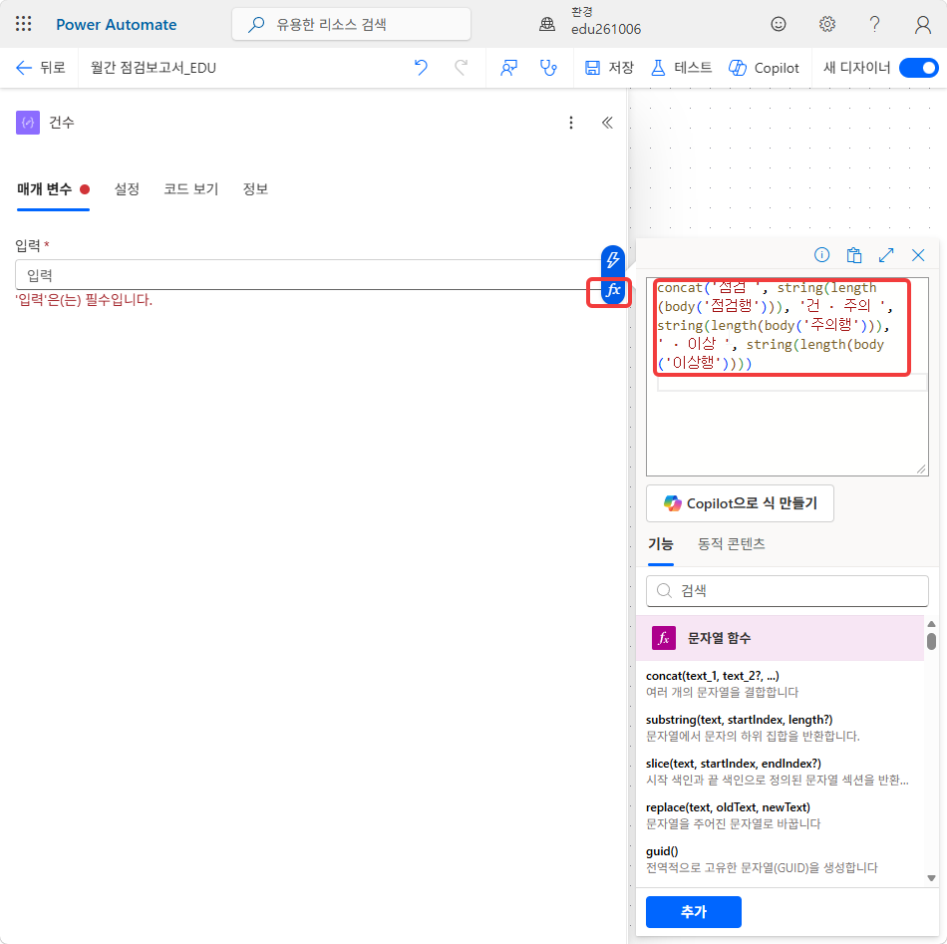
Task: Switch to the 코드 보기 tab
Action: tap(190, 189)
